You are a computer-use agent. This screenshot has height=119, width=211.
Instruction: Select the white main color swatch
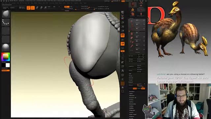click(8, 65)
